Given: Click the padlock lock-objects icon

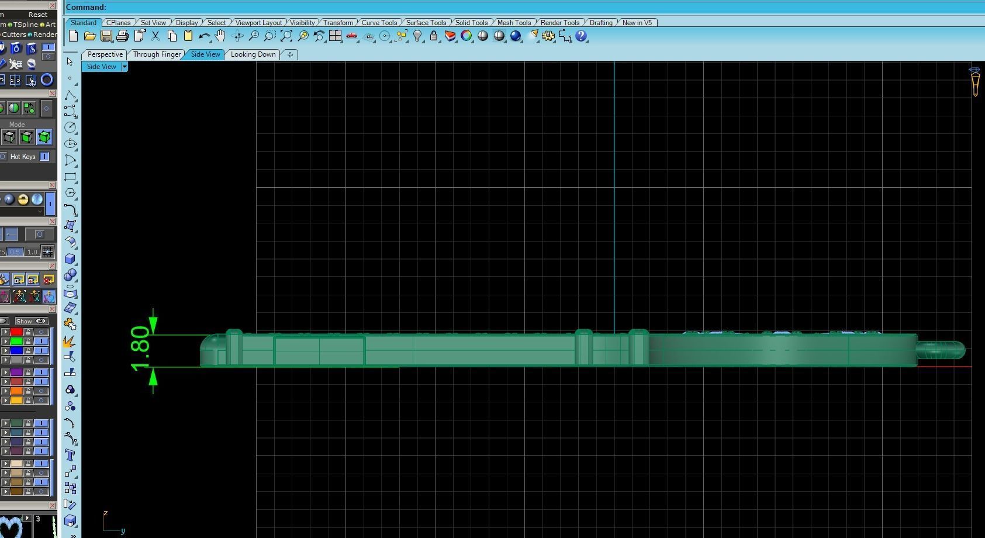Looking at the screenshot, I should pyautogui.click(x=433, y=36).
